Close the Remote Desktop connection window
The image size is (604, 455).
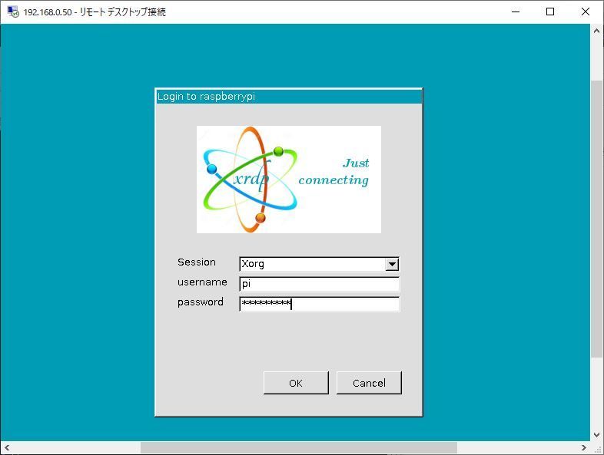(x=585, y=12)
